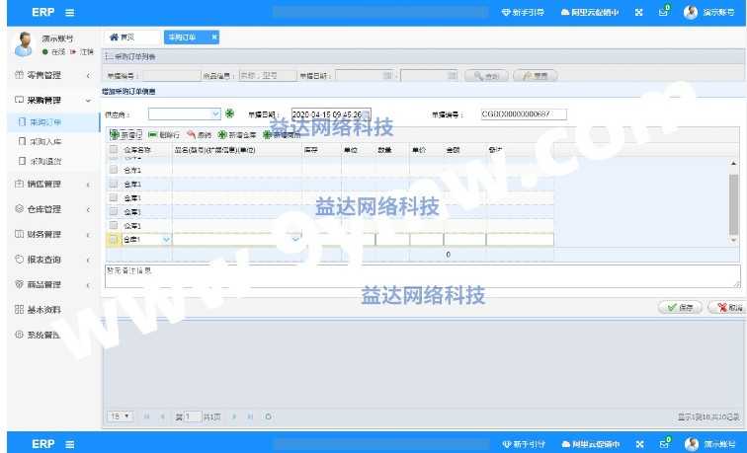The width and height of the screenshot is (747, 453).
Task: Click the grid scrollbar down arrow
Action: [x=733, y=240]
